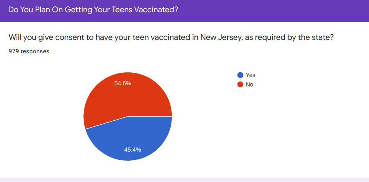This screenshot has height=182, width=369.
Task: Click "New Jersey" in the question
Action: coord(220,38)
